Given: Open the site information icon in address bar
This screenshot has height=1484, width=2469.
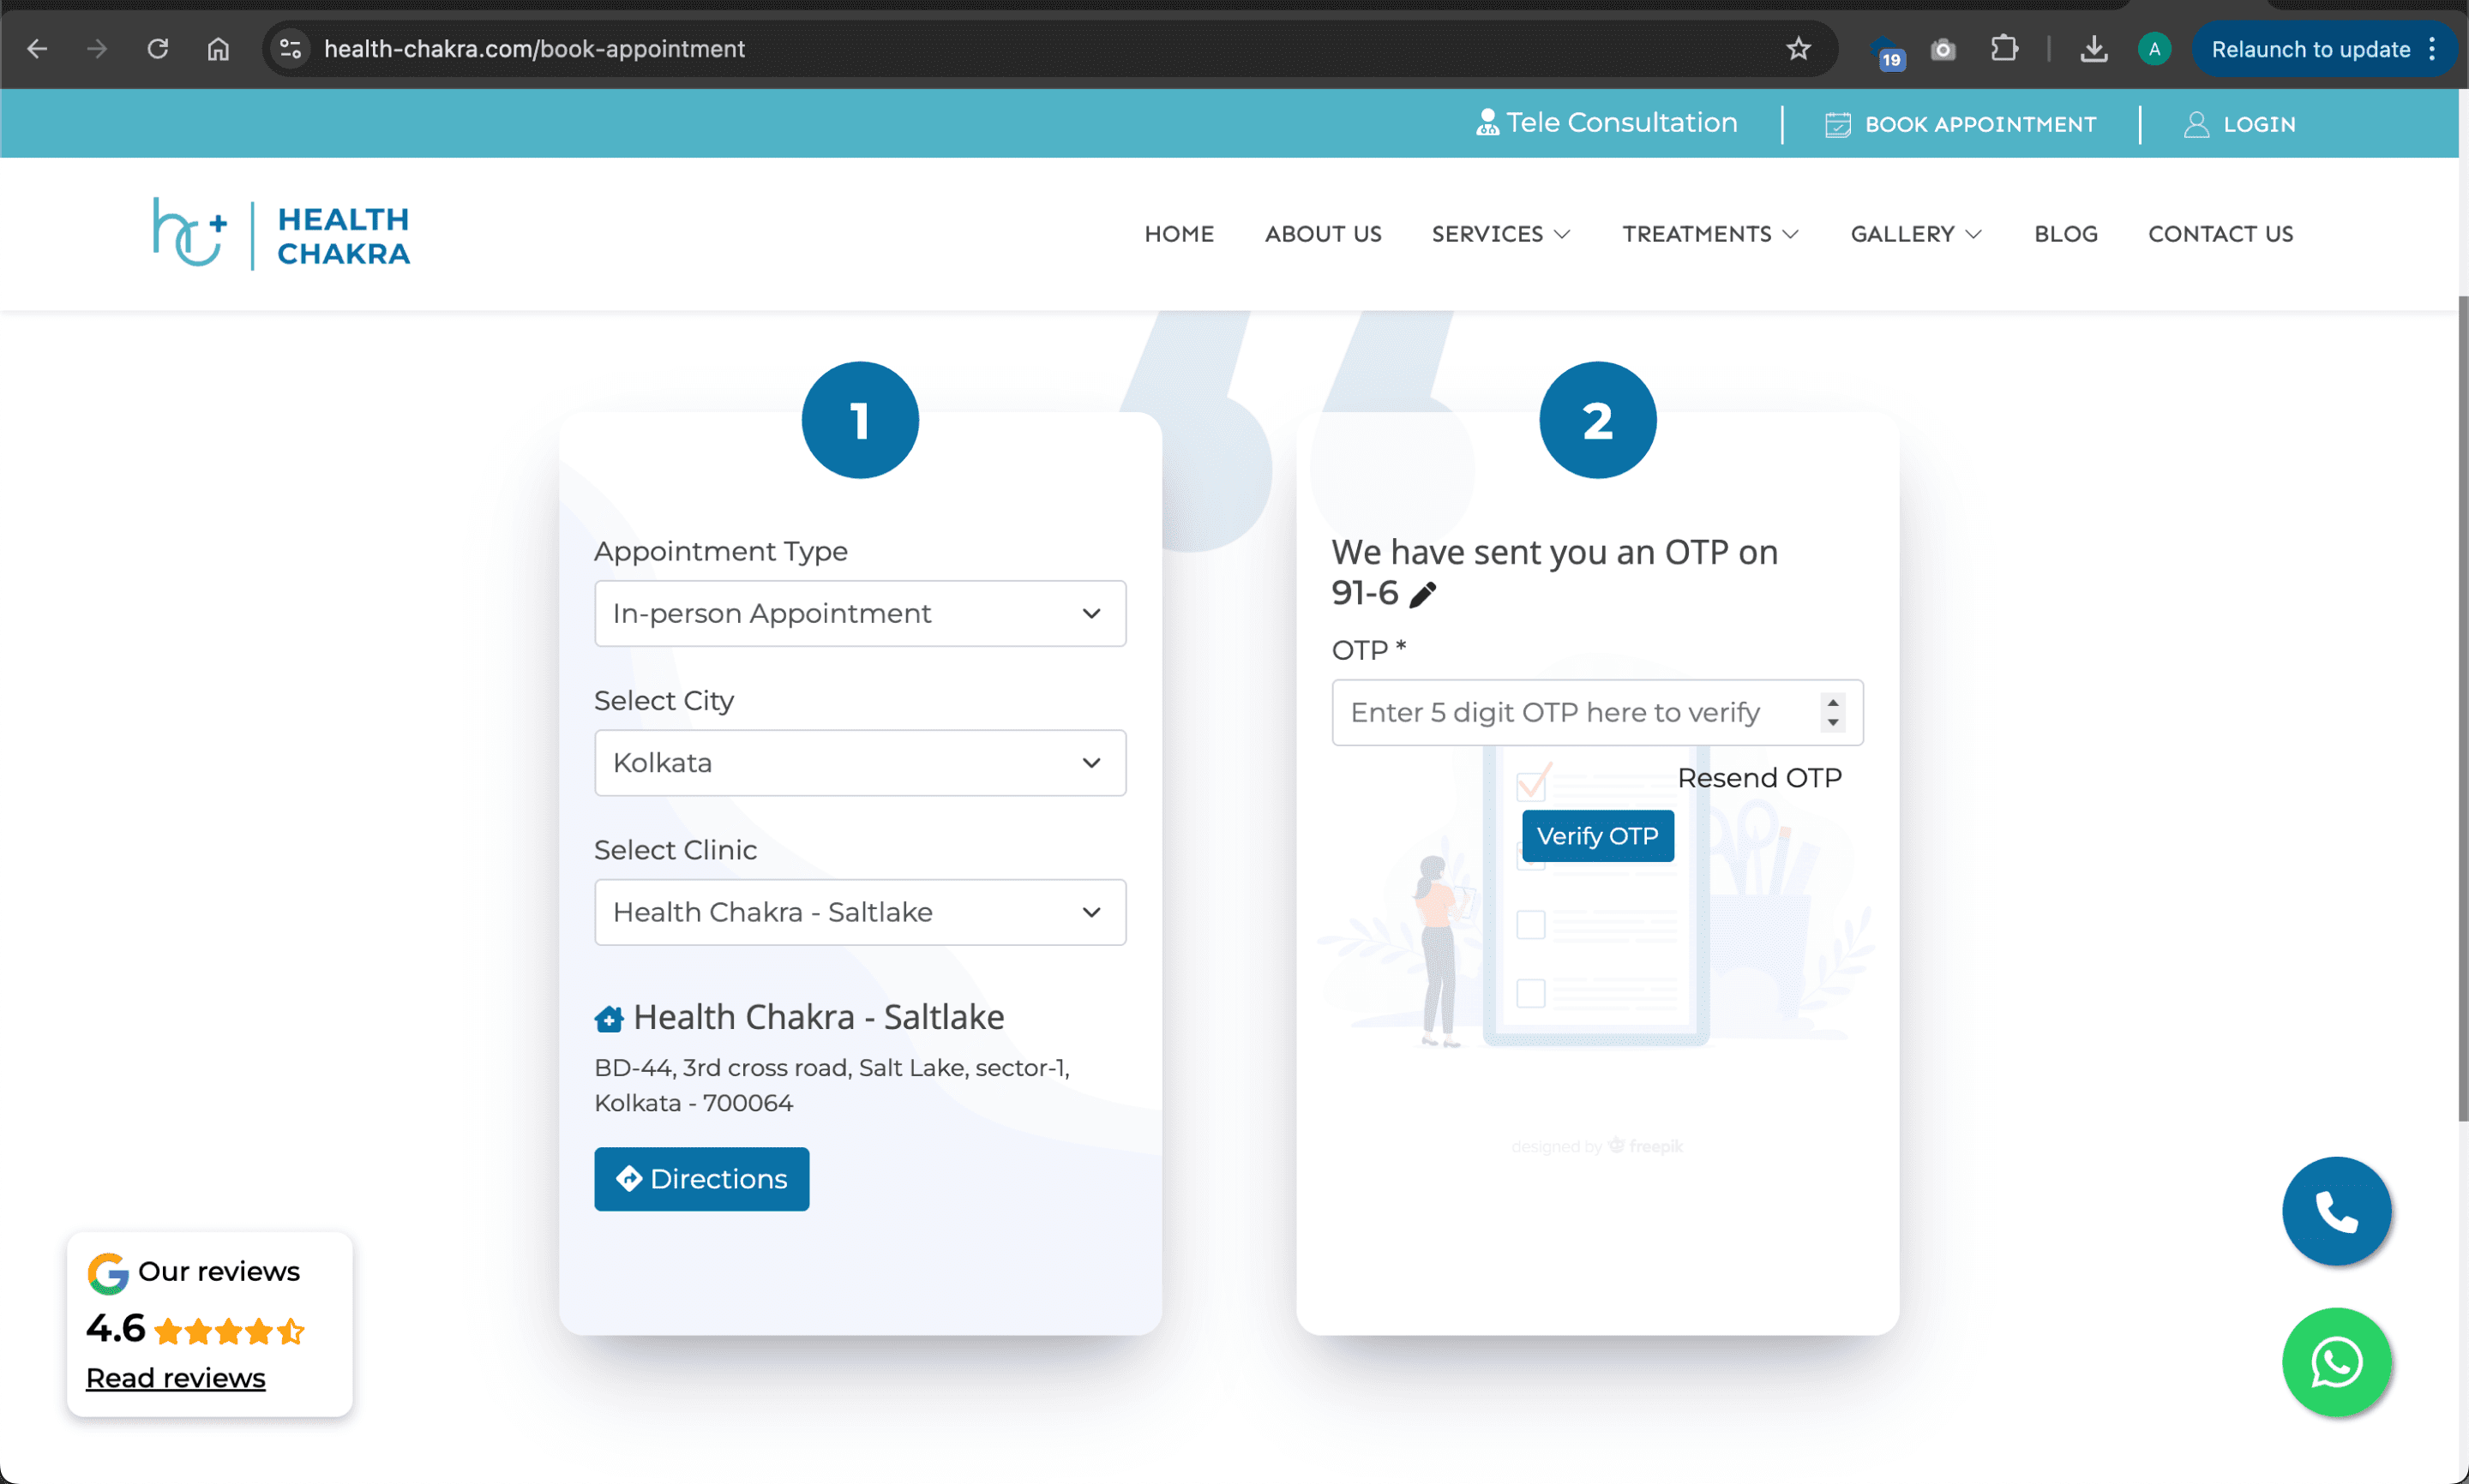Looking at the screenshot, I should [x=291, y=49].
